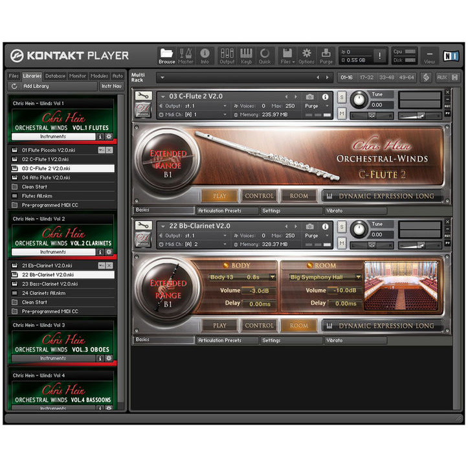
Task: Open wrench edit mode for C-Flute 2
Action: pyautogui.click(x=144, y=96)
